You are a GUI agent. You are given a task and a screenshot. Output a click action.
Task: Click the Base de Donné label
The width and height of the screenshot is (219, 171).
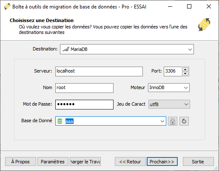point(37,121)
